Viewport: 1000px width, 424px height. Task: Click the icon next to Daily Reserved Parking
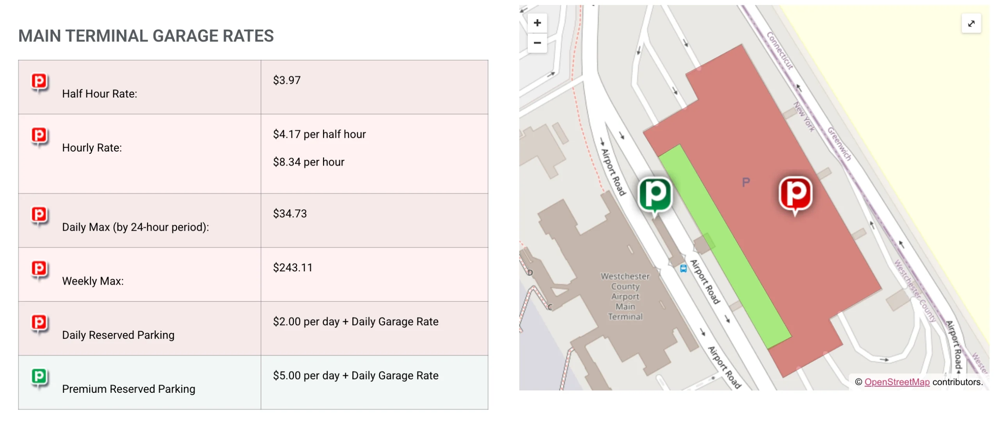39,324
